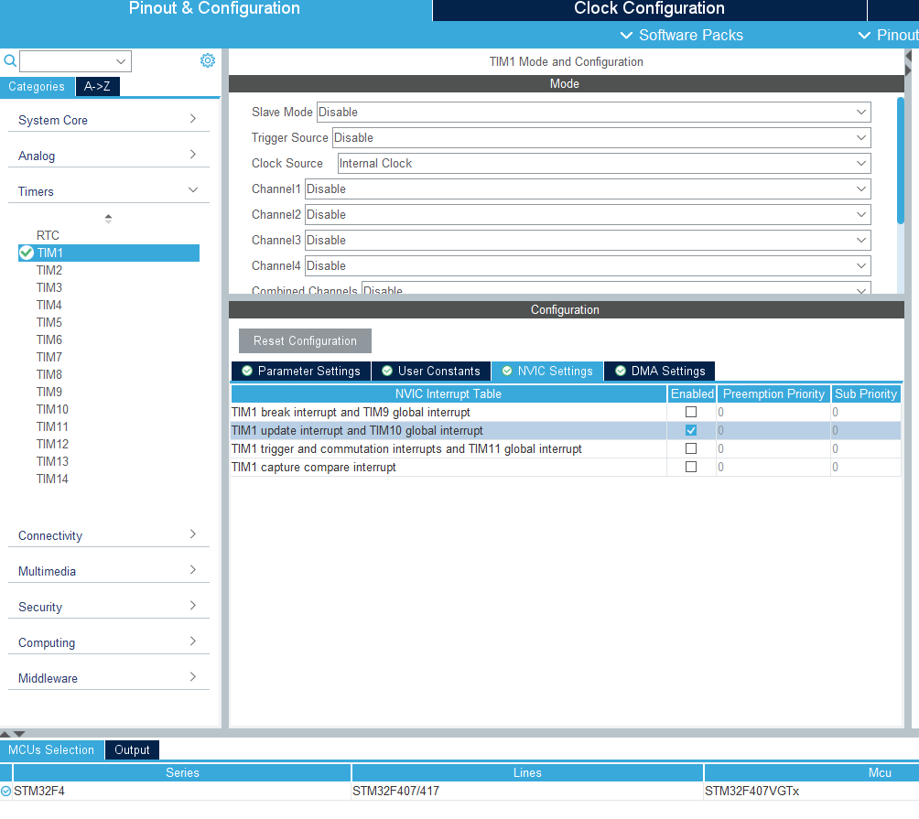Image resolution: width=919 pixels, height=819 pixels.
Task: Open the Channel3 dropdown
Action: tap(588, 240)
